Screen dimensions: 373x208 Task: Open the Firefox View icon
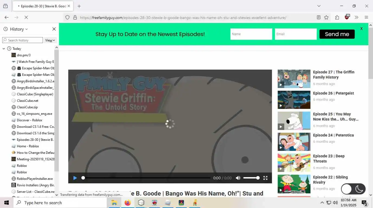coord(5,6)
